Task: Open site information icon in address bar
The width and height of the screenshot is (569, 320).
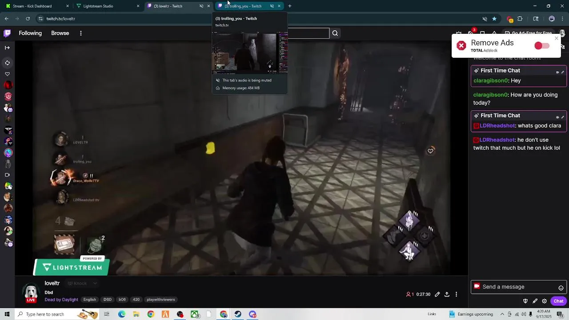Action: (40, 19)
